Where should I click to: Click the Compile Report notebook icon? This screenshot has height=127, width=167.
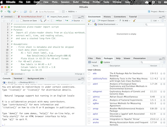52,21
